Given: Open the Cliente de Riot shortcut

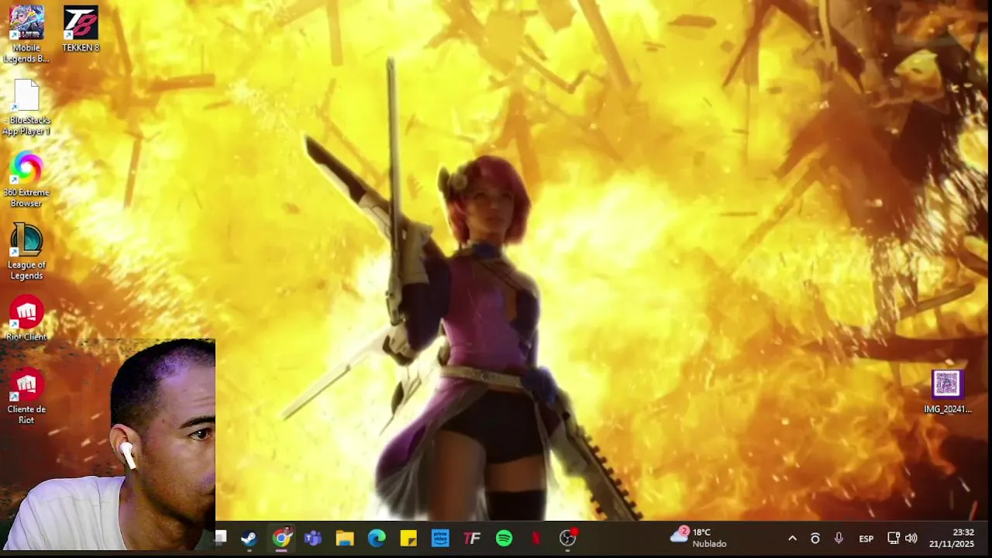Looking at the screenshot, I should tap(26, 396).
